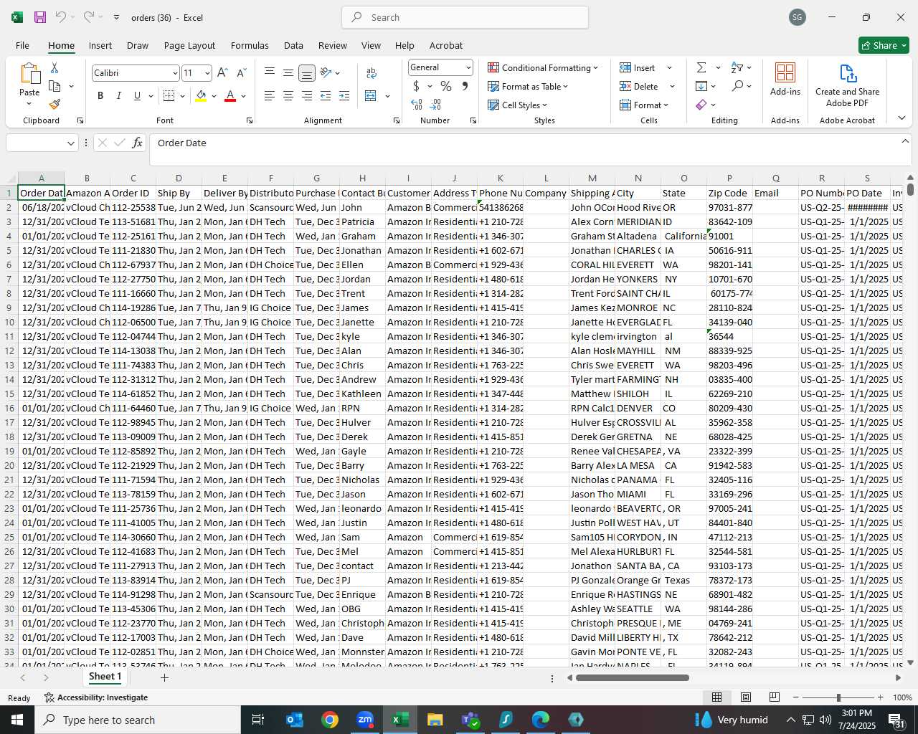Click the Accounting Number Format dollar icon
The image size is (918, 734).
point(416,86)
